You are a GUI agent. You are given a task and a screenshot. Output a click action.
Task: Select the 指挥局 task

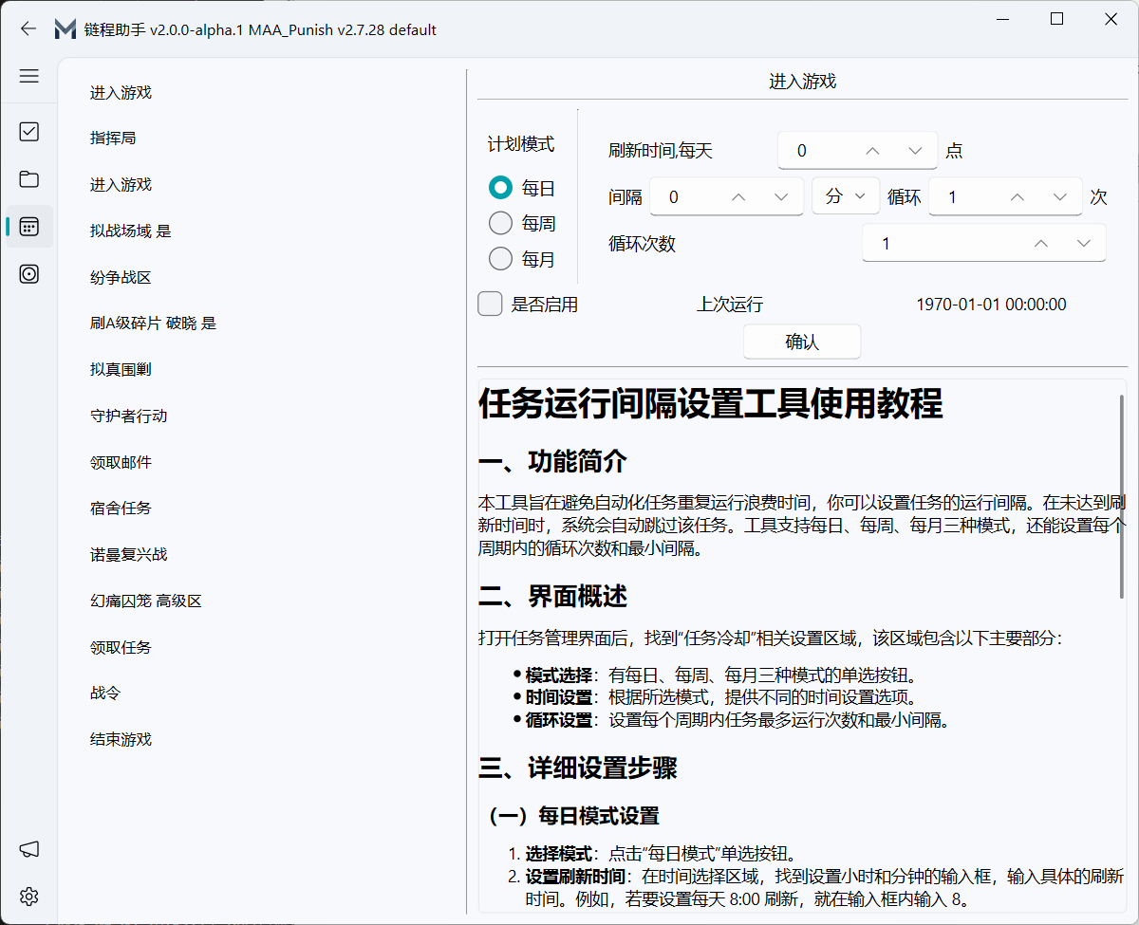(x=113, y=139)
